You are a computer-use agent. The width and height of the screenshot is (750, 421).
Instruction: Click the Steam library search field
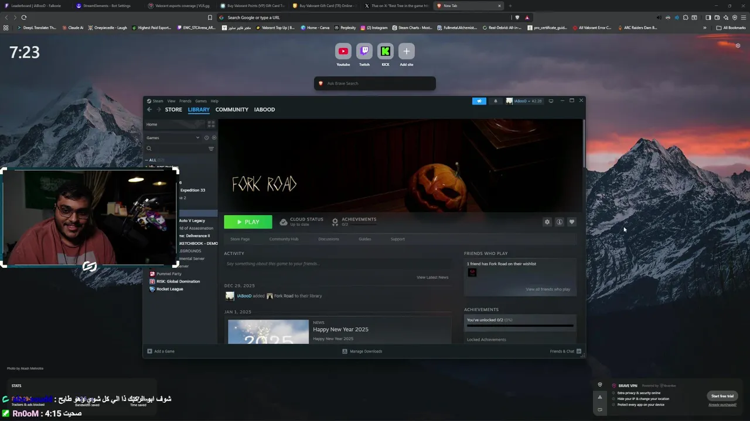pyautogui.click(x=175, y=149)
